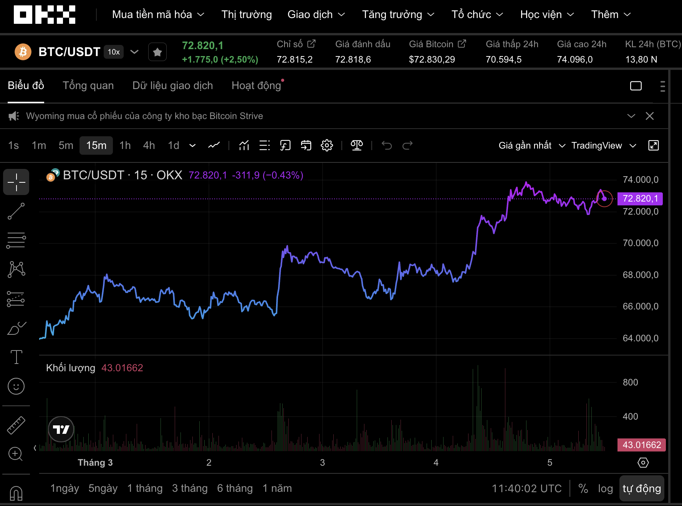The height and width of the screenshot is (506, 682).
Task: Open the Giao dịch menu
Action: coord(316,15)
